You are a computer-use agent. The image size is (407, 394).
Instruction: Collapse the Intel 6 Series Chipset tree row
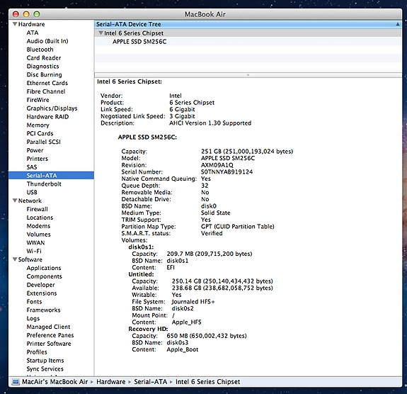pos(101,33)
